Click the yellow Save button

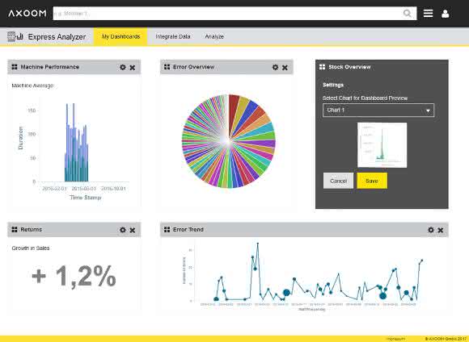tap(372, 181)
